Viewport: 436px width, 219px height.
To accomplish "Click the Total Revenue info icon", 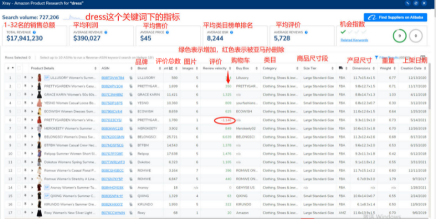I will (35, 32).
